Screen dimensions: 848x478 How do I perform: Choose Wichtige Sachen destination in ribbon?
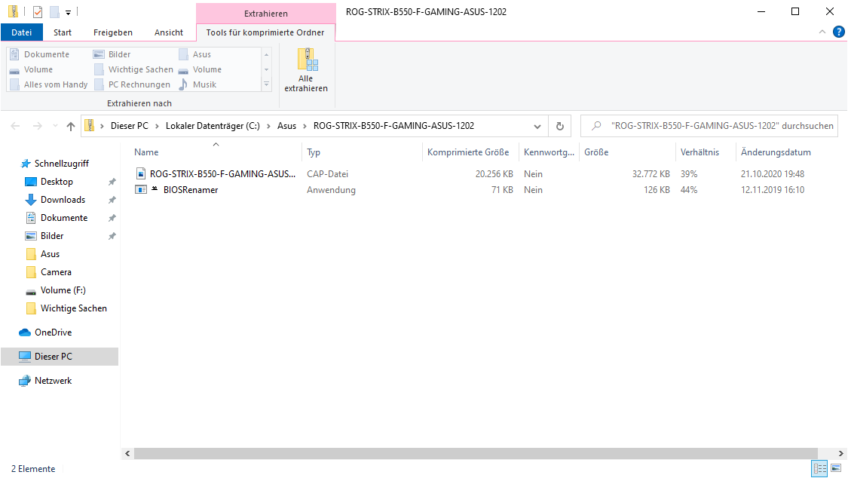coord(133,69)
